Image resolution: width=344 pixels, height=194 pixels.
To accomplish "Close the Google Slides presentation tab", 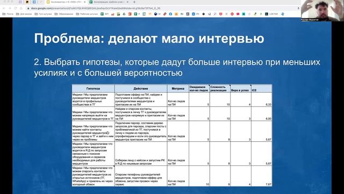I will click(x=85, y=2).
